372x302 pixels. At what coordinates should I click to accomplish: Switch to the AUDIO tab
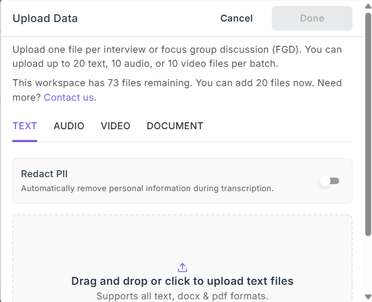(69, 126)
